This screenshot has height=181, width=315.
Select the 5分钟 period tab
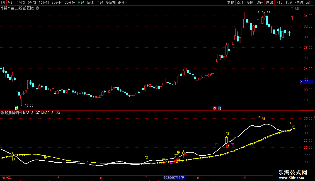pos(32,3)
